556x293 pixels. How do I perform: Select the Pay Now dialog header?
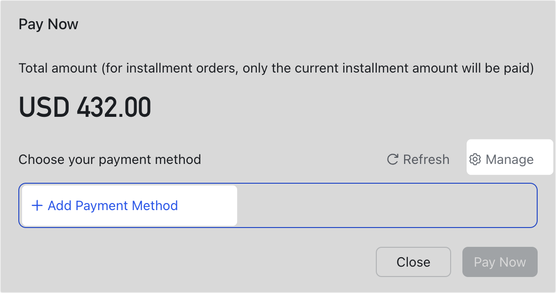coord(48,24)
